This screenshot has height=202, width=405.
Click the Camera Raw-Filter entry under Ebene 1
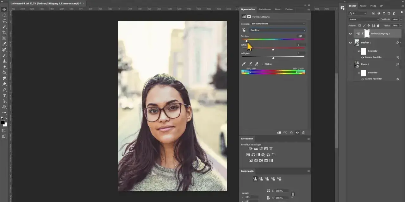(x=373, y=79)
